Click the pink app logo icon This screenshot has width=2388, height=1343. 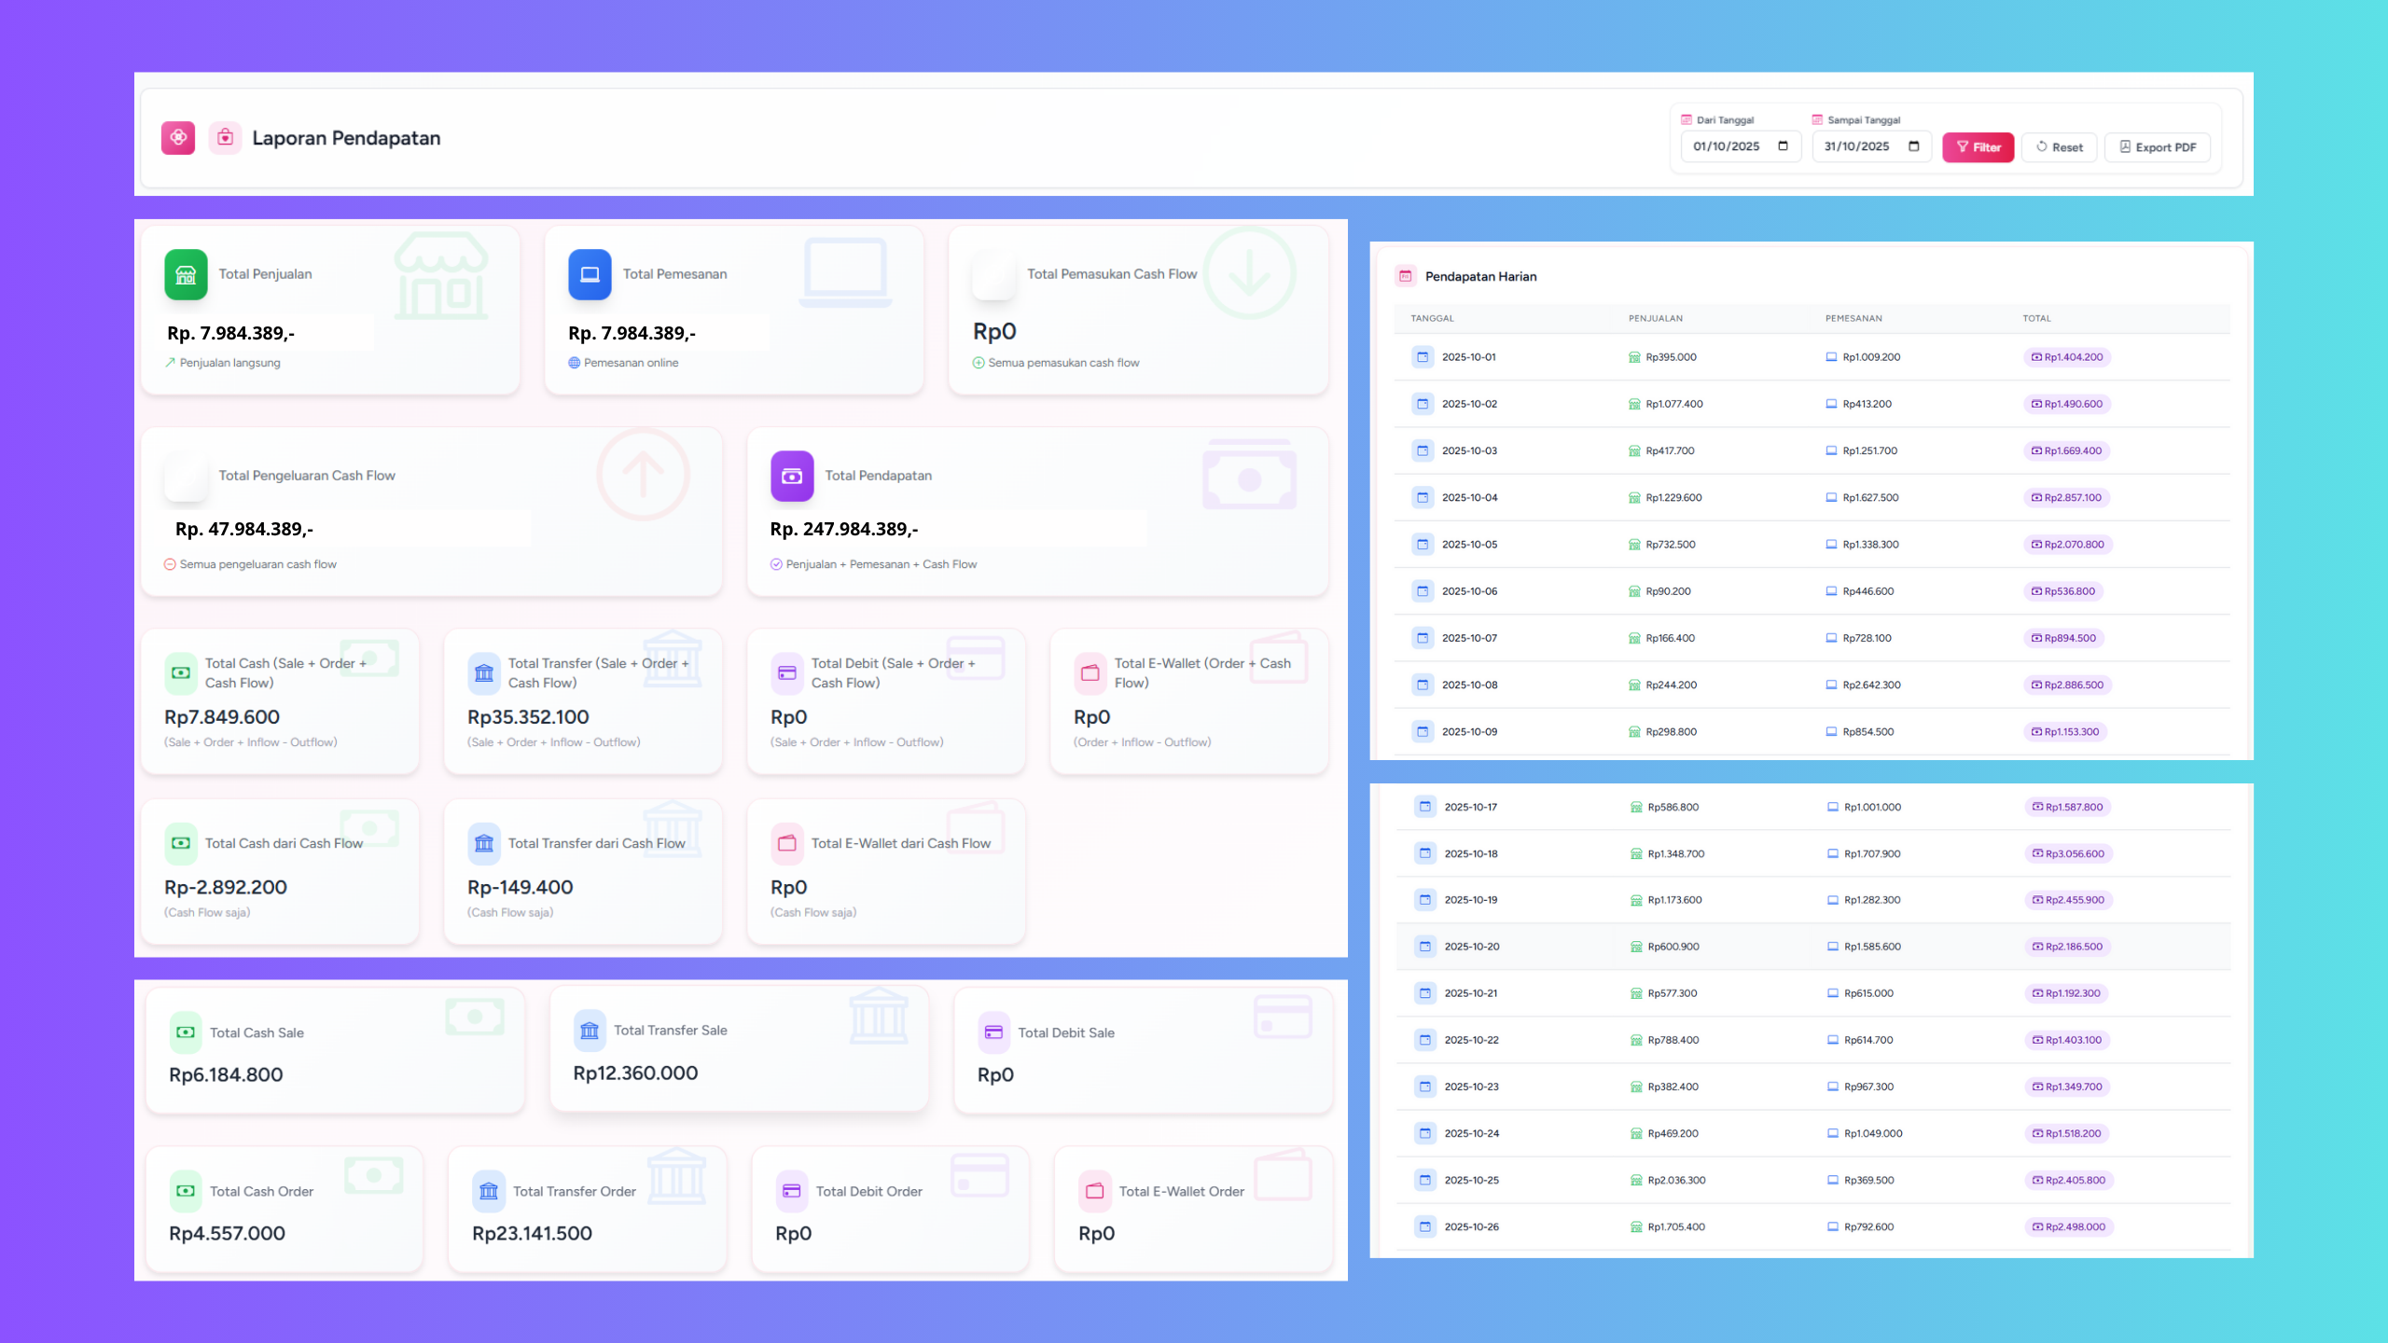[x=177, y=138]
